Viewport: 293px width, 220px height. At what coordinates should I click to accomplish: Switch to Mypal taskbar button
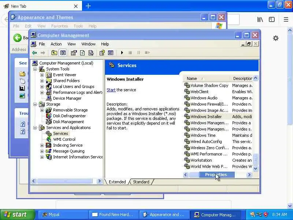click(x=63, y=214)
